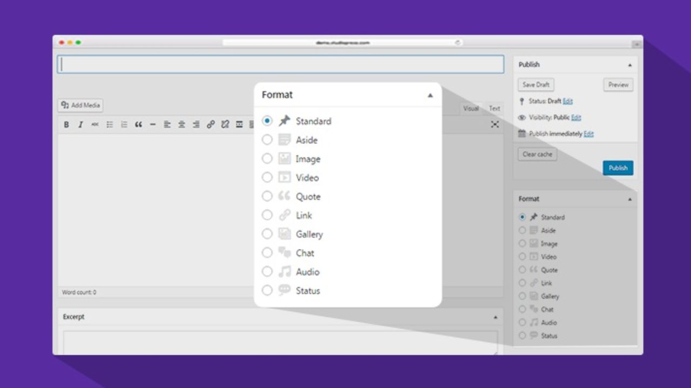691x388 pixels.
Task: Collapse the enlarged Format box arrow
Action: [x=430, y=95]
